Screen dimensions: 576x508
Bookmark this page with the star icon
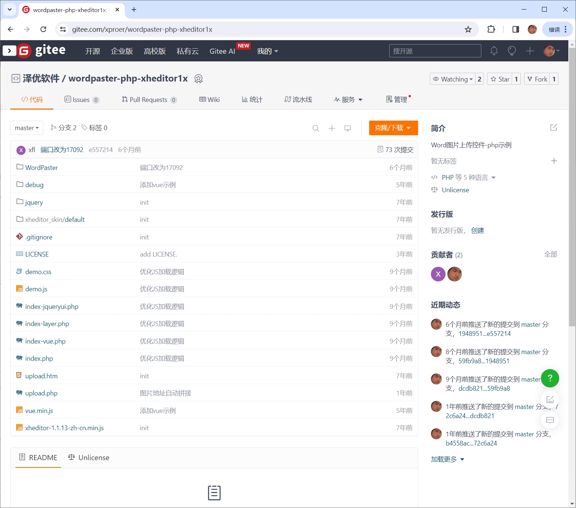(468, 30)
